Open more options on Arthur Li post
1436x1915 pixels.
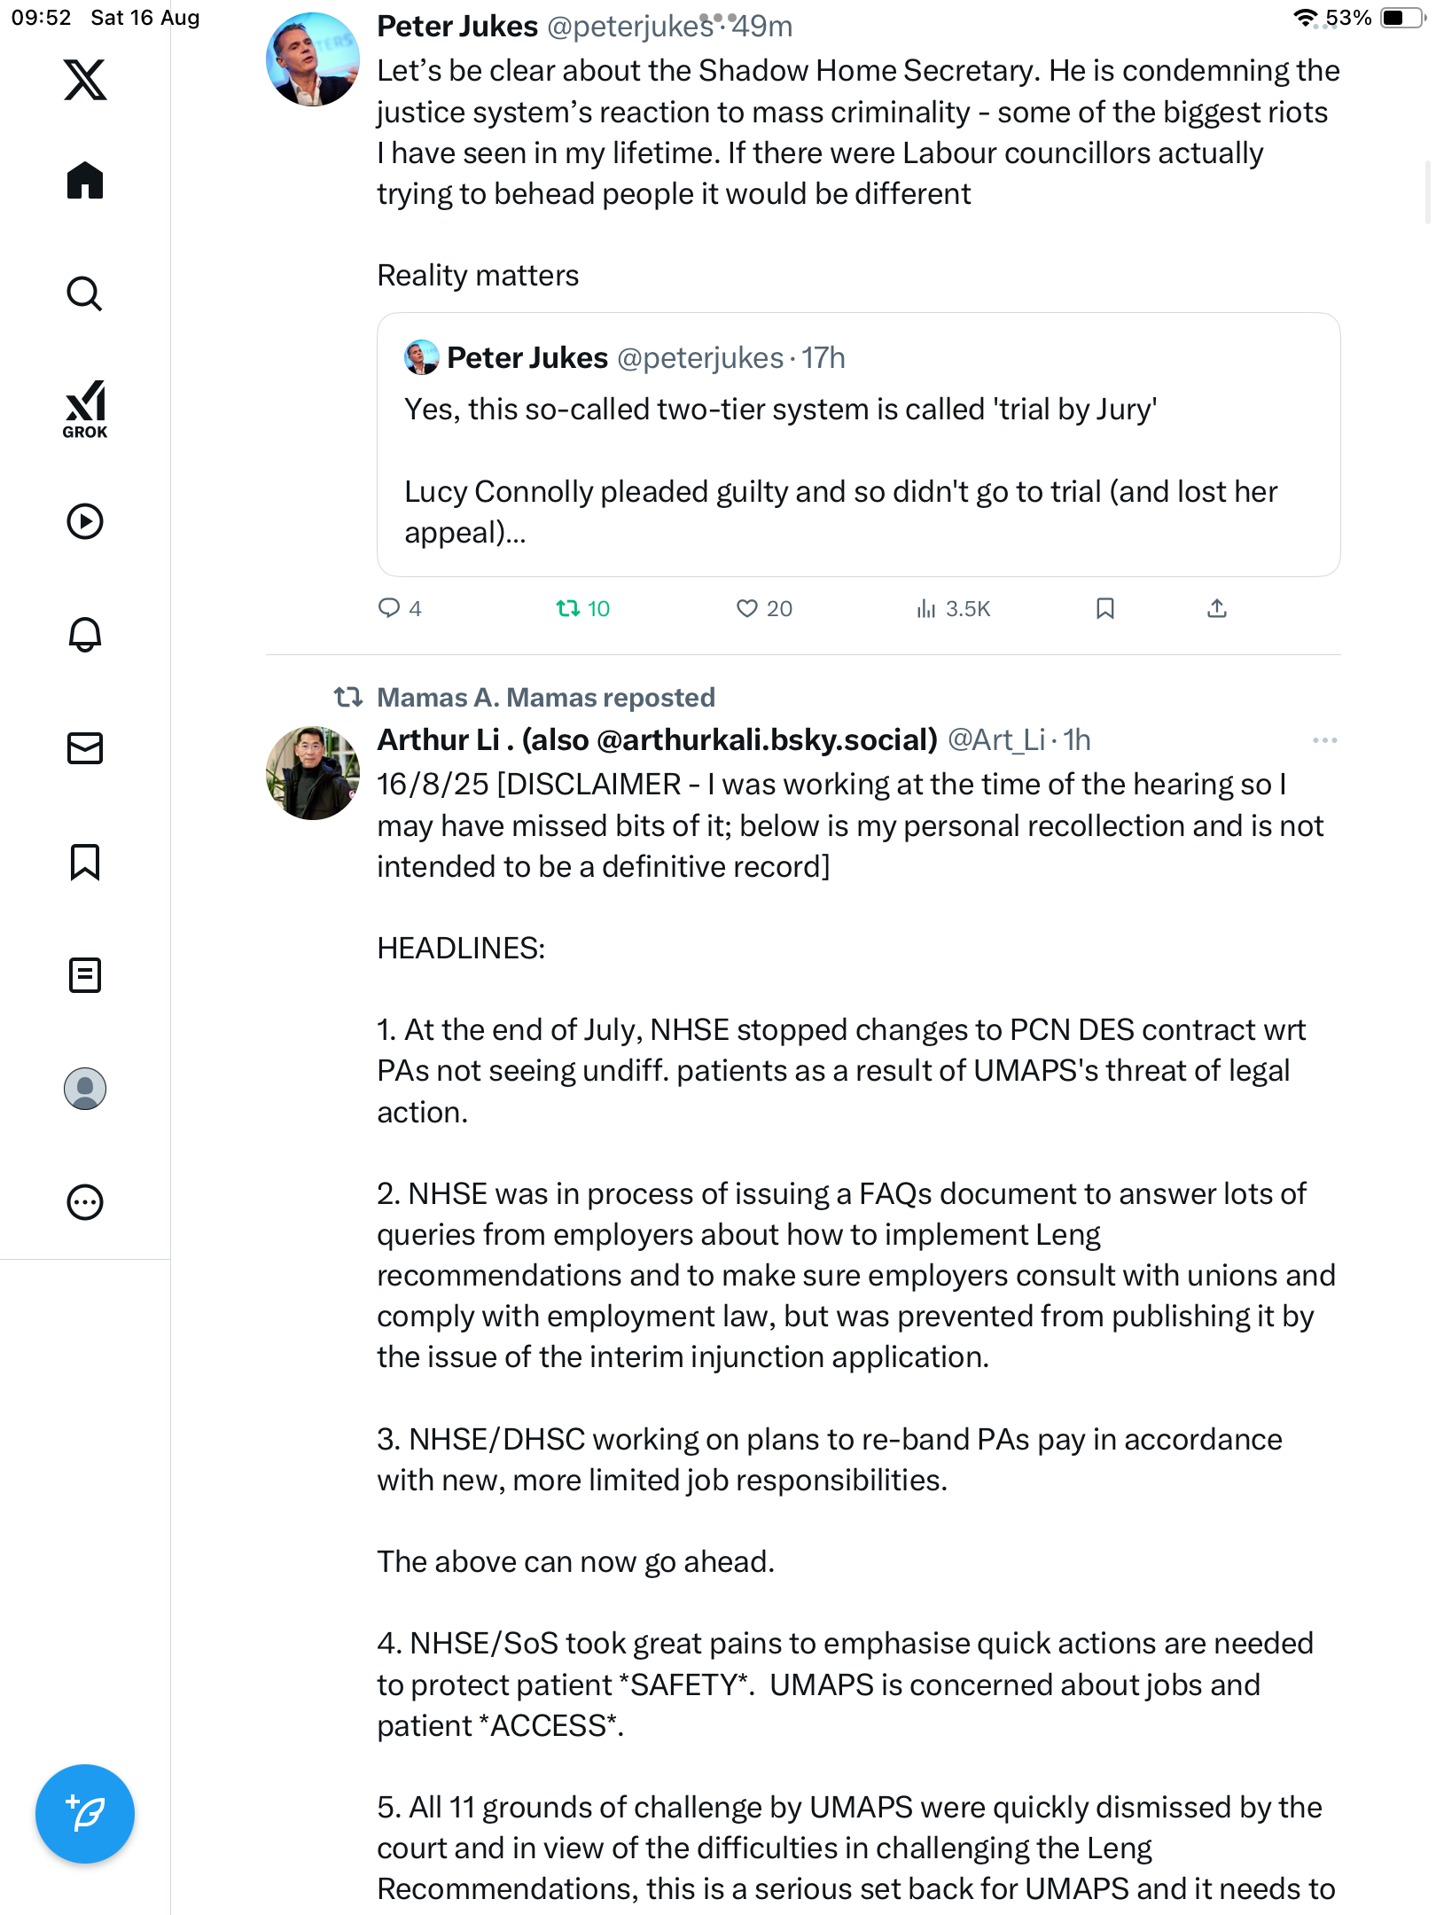pyautogui.click(x=1324, y=740)
